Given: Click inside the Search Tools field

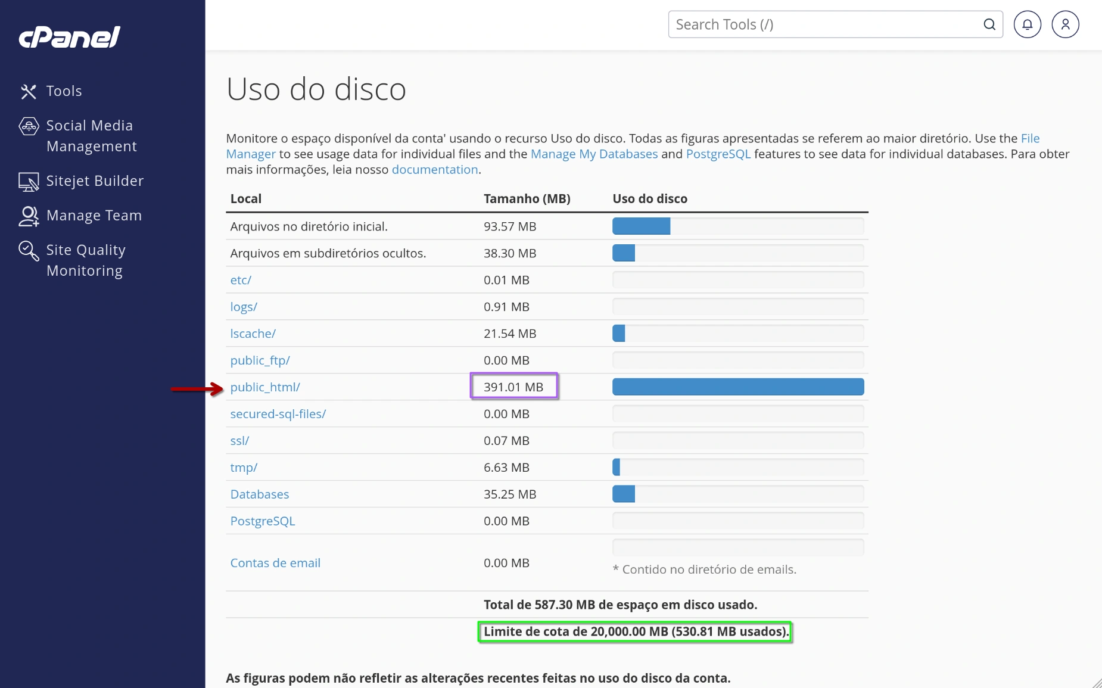Looking at the screenshot, I should pos(804,24).
